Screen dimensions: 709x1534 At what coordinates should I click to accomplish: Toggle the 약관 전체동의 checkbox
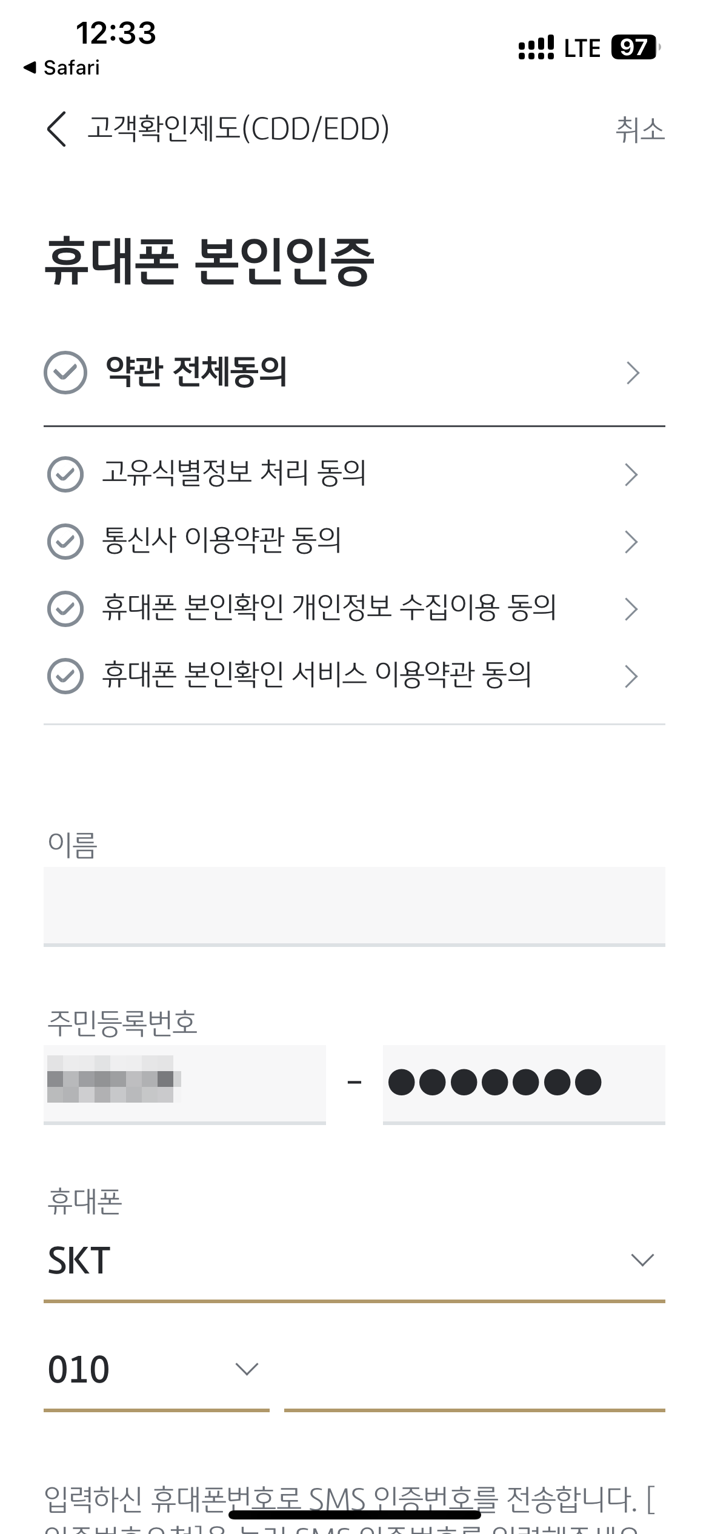click(x=65, y=373)
